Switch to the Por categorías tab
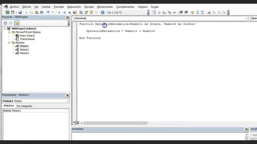The image size is (257, 144). pyautogui.click(x=24, y=106)
